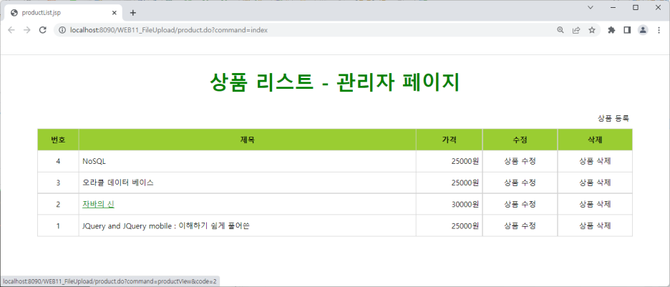Click 상품 삭제 for the NoSQL row
Screen dimensions: 670x287
[595, 162]
